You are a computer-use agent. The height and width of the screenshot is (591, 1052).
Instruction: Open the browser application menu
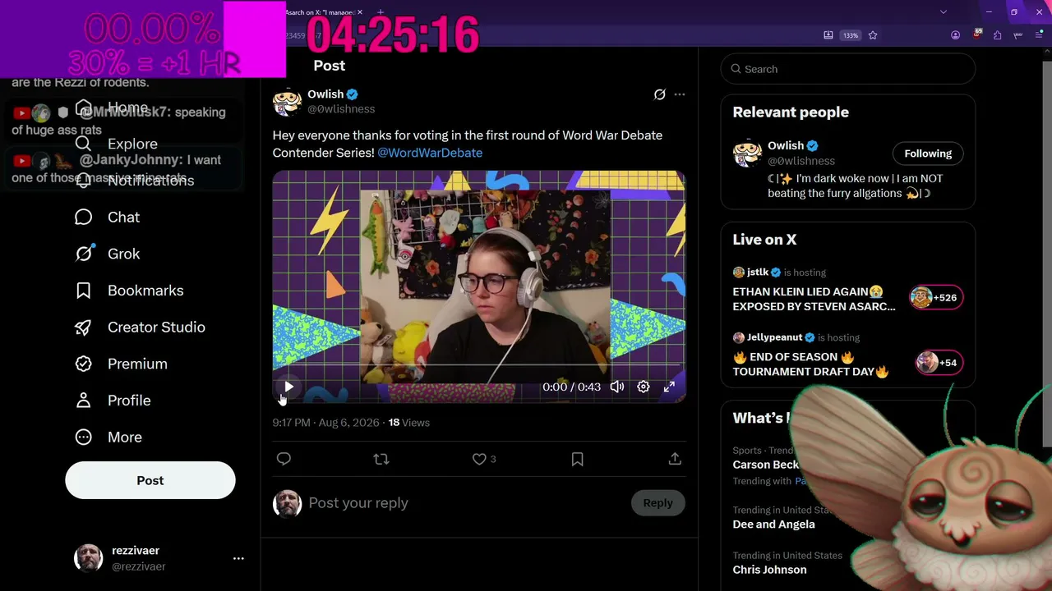point(1040,35)
